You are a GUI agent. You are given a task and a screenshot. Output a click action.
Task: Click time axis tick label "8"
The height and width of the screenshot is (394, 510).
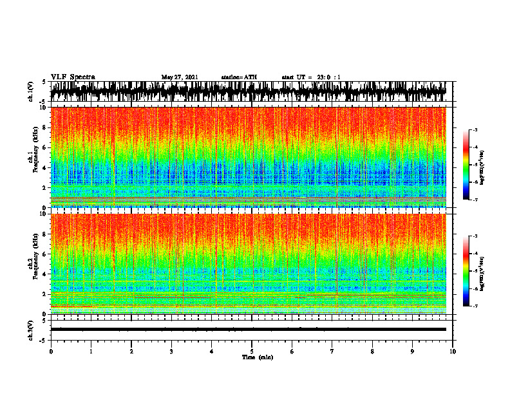[372, 352]
